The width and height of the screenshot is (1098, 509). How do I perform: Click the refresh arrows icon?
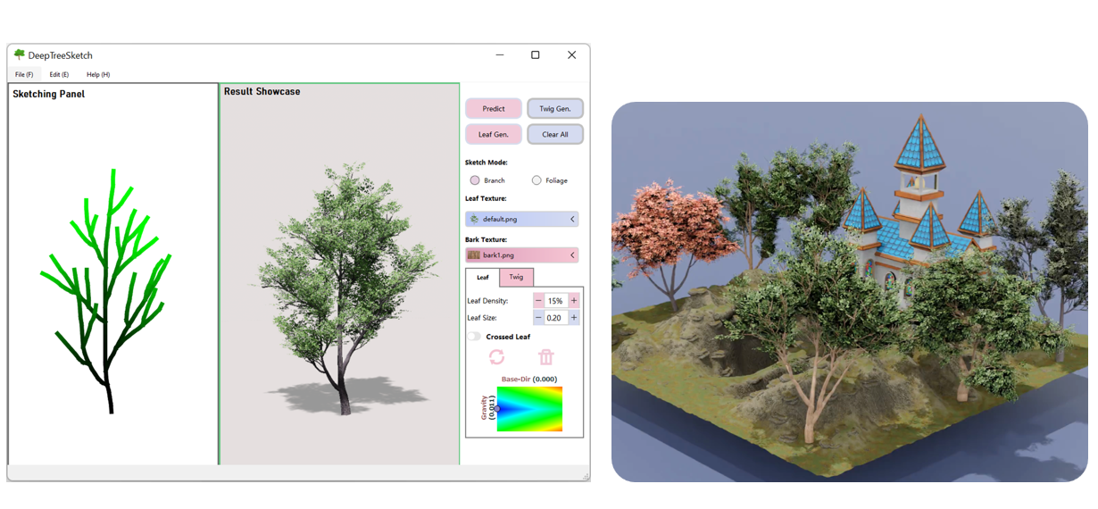(496, 357)
